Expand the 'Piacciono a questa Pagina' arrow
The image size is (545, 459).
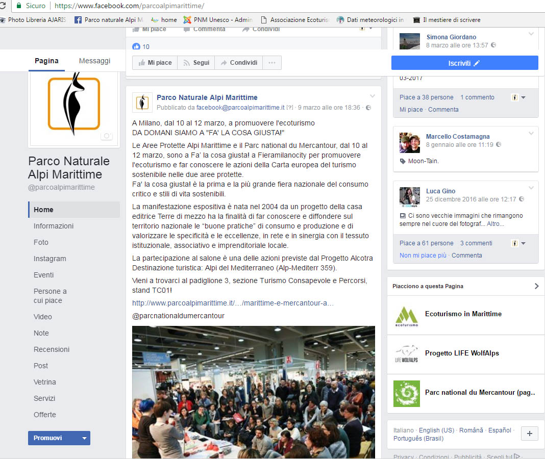(537, 286)
